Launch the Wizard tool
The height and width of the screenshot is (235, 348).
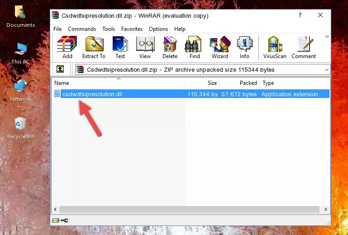pyautogui.click(x=220, y=47)
